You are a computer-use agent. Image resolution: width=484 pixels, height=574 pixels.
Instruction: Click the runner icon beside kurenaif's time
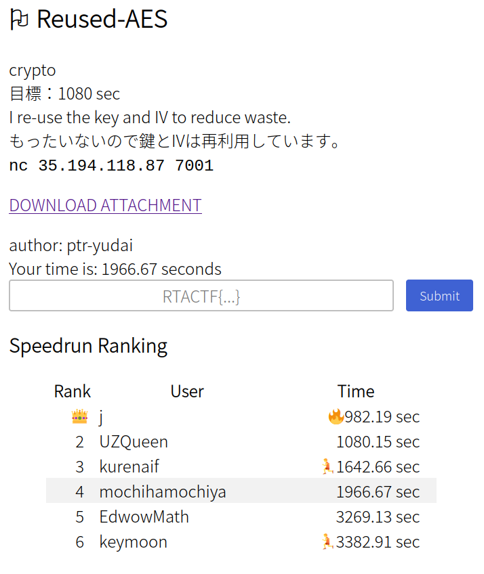pos(327,466)
